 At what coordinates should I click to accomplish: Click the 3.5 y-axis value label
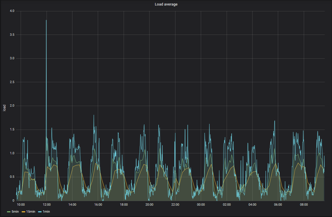(12, 35)
